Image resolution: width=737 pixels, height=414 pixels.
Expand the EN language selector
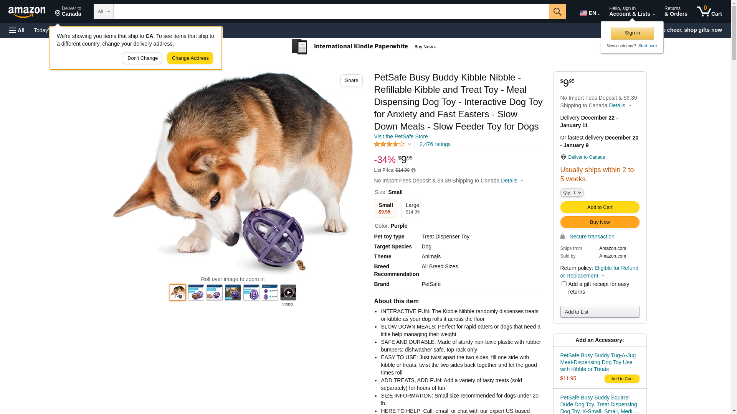point(589,13)
